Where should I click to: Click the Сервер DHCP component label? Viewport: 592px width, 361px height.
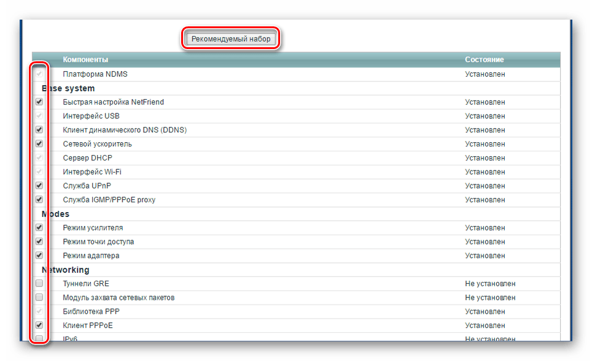point(87,158)
